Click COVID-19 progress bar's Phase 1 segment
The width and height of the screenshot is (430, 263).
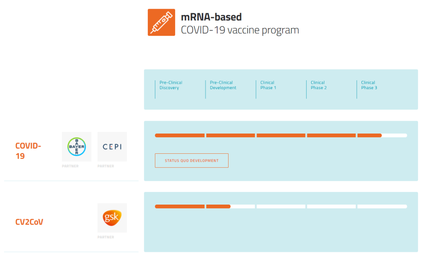[x=281, y=135]
